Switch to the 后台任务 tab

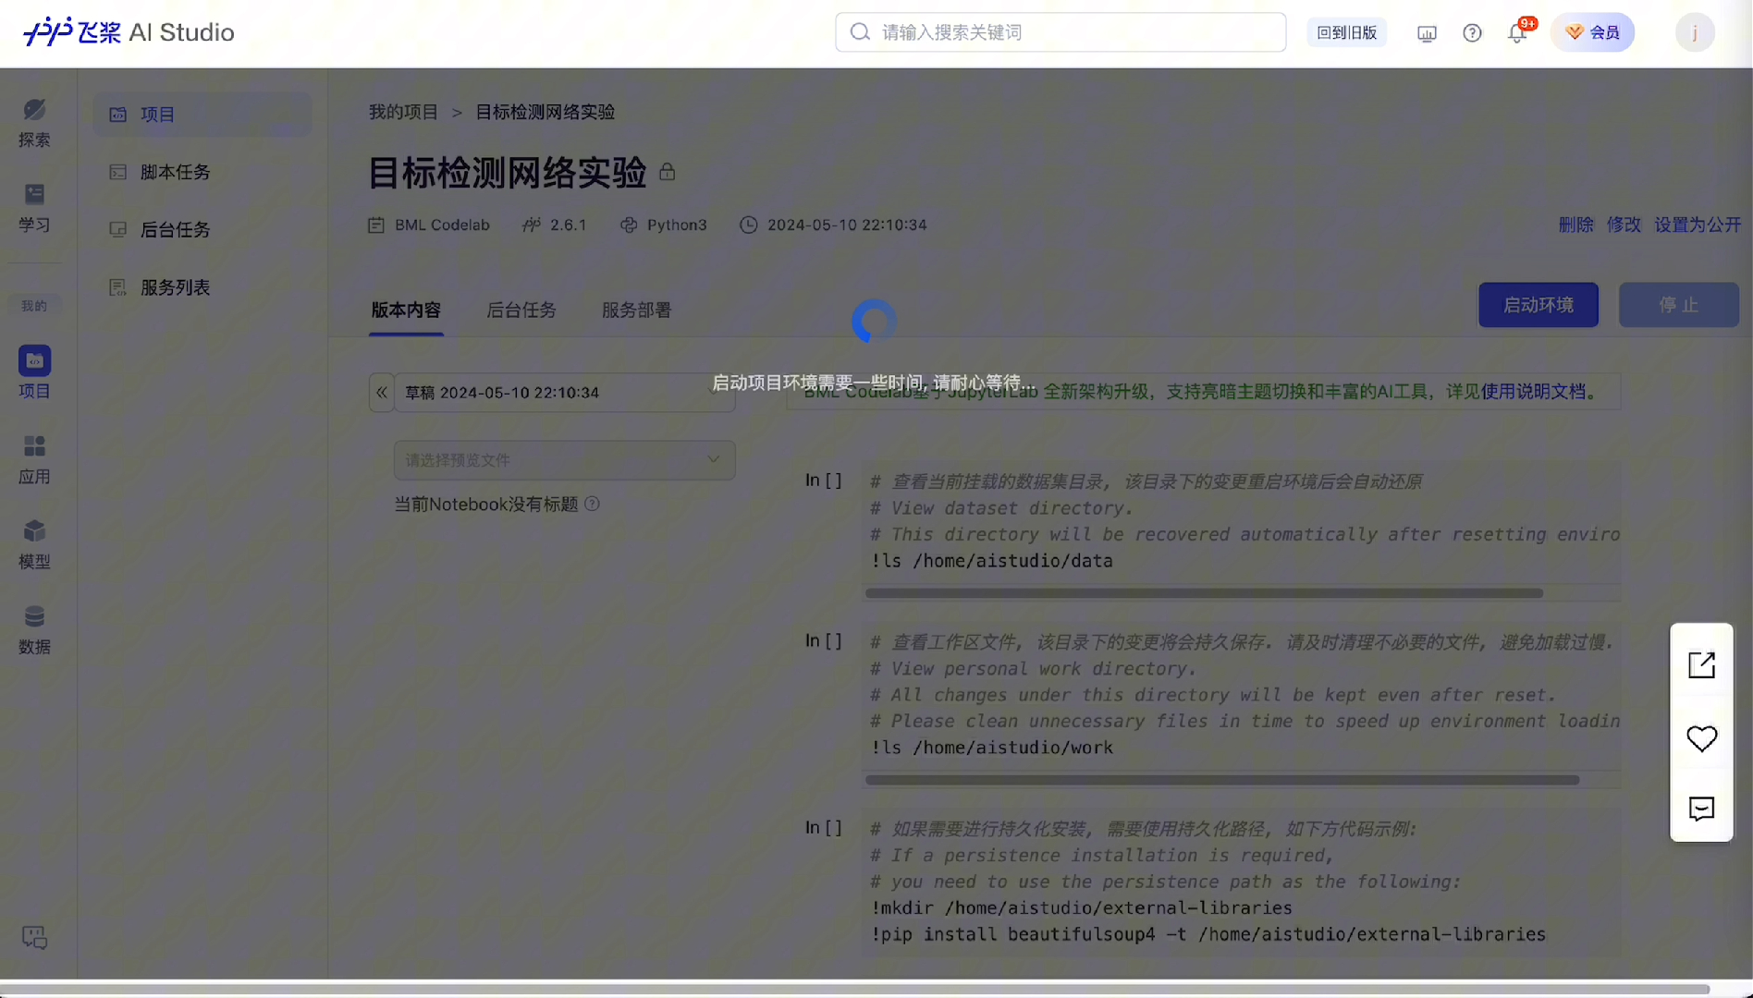[521, 310]
